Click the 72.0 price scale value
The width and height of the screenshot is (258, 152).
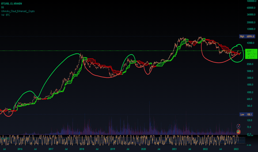tap(249, 127)
